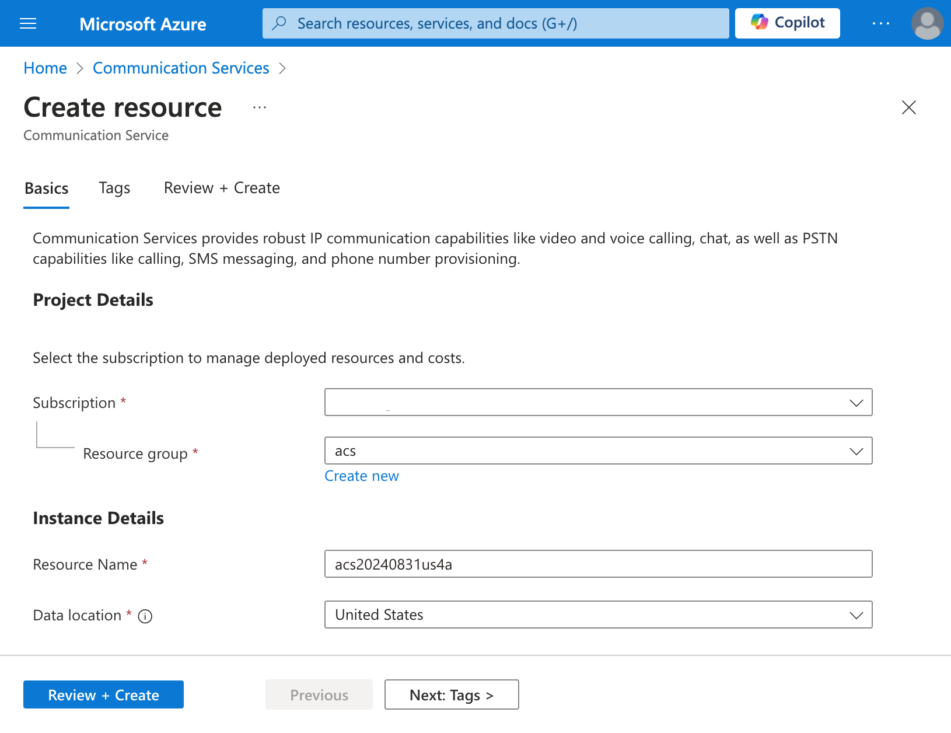Click the Data location label
This screenshot has width=951, height=733.
pos(77,615)
